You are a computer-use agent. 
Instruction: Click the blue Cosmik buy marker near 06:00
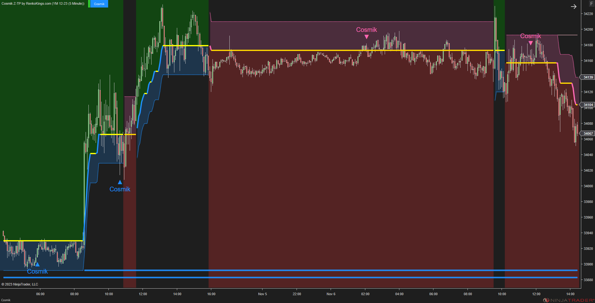(x=37, y=264)
